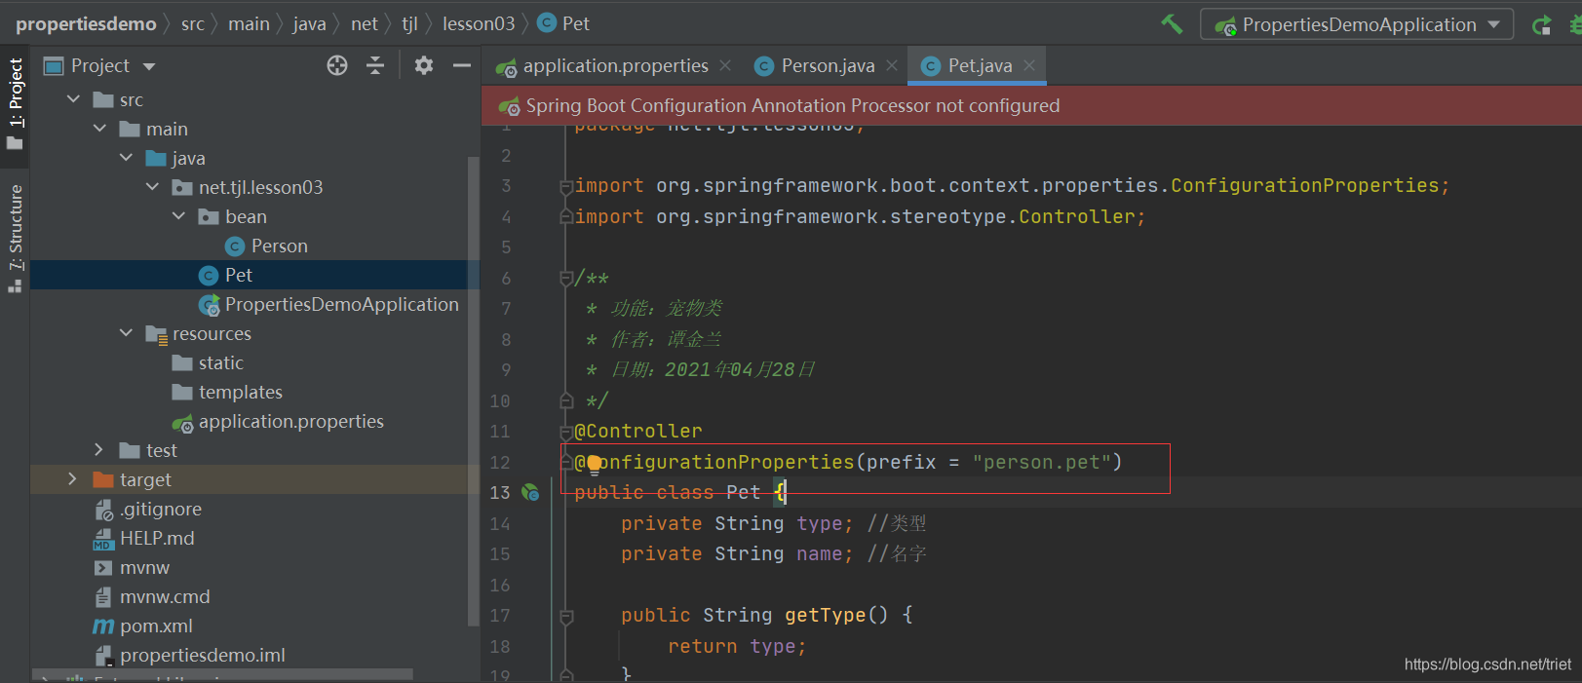Image resolution: width=1582 pixels, height=683 pixels.
Task: Click the getType method name
Action: click(825, 615)
